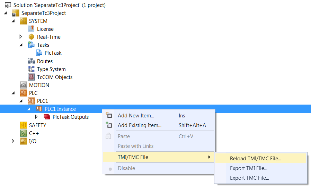
Task: Select the PLC1 Instance text label
Action: [60, 109]
